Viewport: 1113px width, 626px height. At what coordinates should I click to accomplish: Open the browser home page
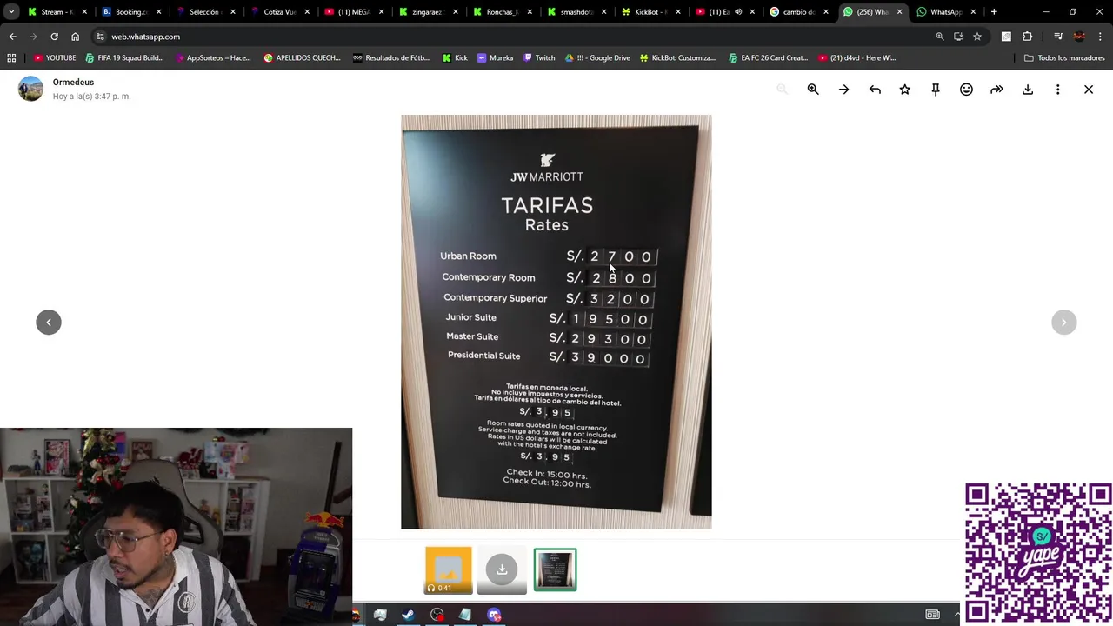[x=75, y=37]
